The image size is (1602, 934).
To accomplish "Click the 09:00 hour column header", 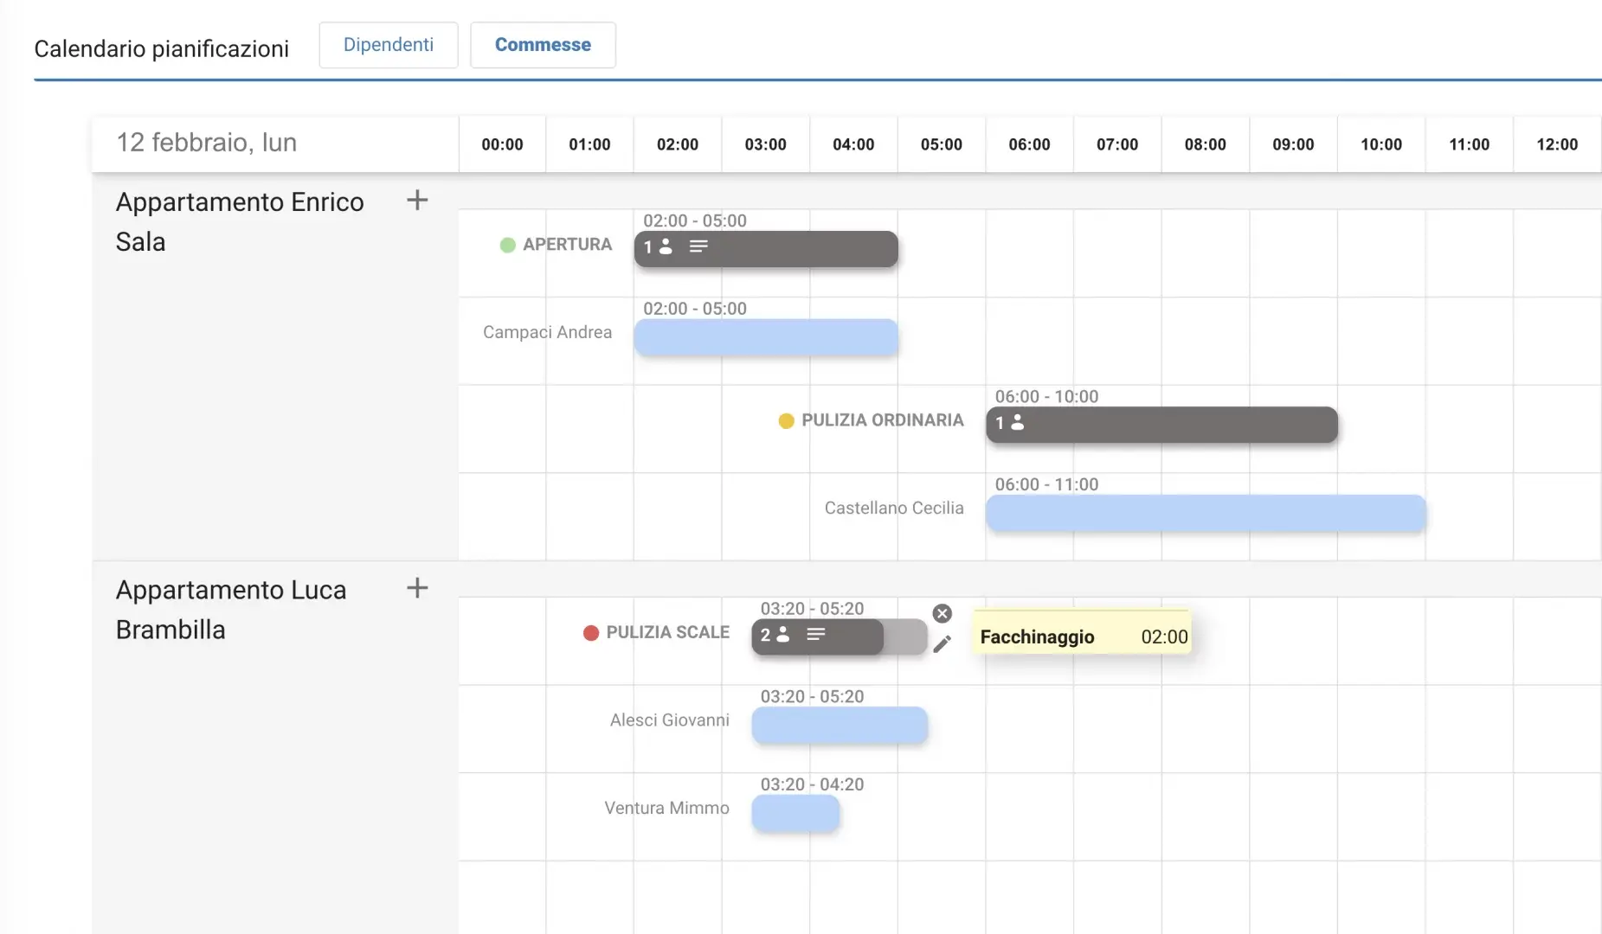I will 1293,144.
